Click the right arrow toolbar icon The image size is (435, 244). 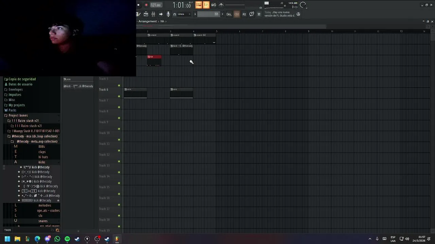tap(161, 14)
